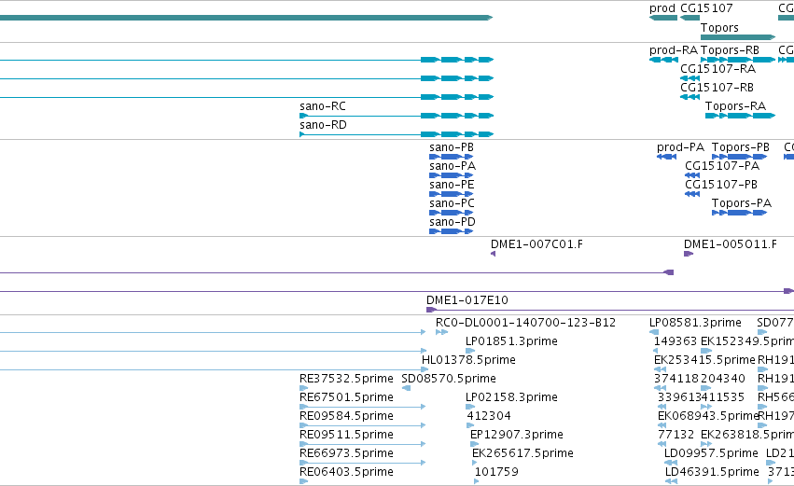Viewport: 794px width, 486px height.
Task: Click the RE09511.5prime EST label
Action: click(x=346, y=436)
